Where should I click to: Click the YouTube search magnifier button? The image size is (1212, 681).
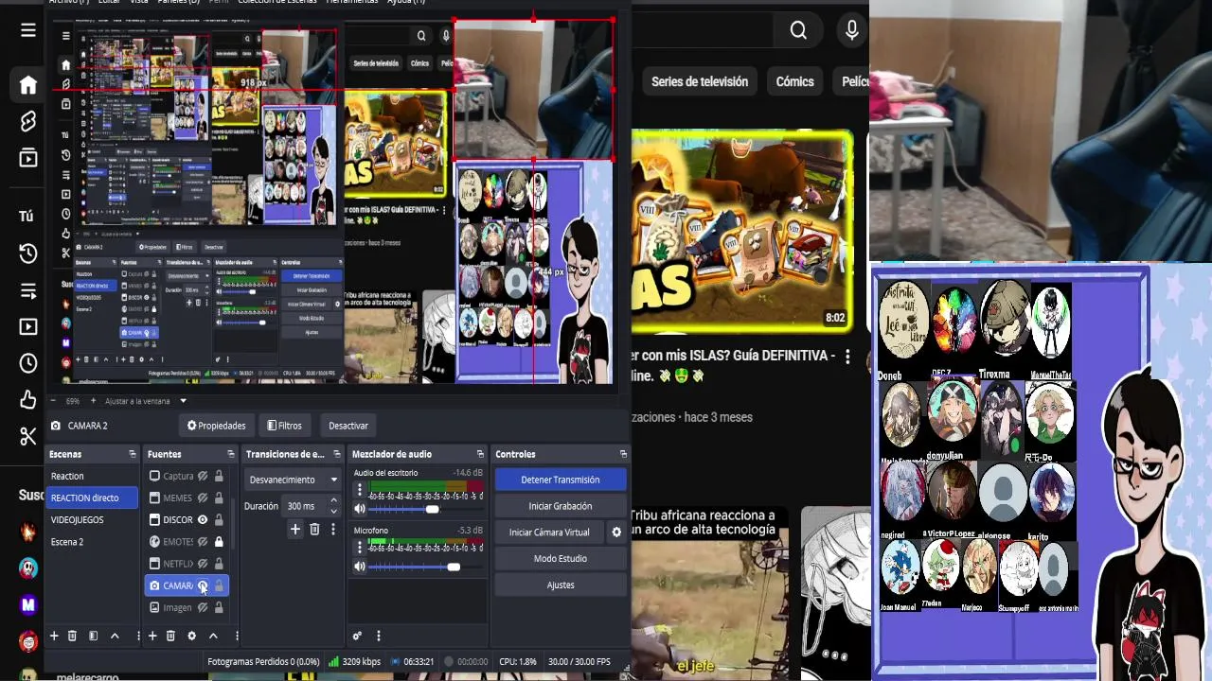click(798, 31)
